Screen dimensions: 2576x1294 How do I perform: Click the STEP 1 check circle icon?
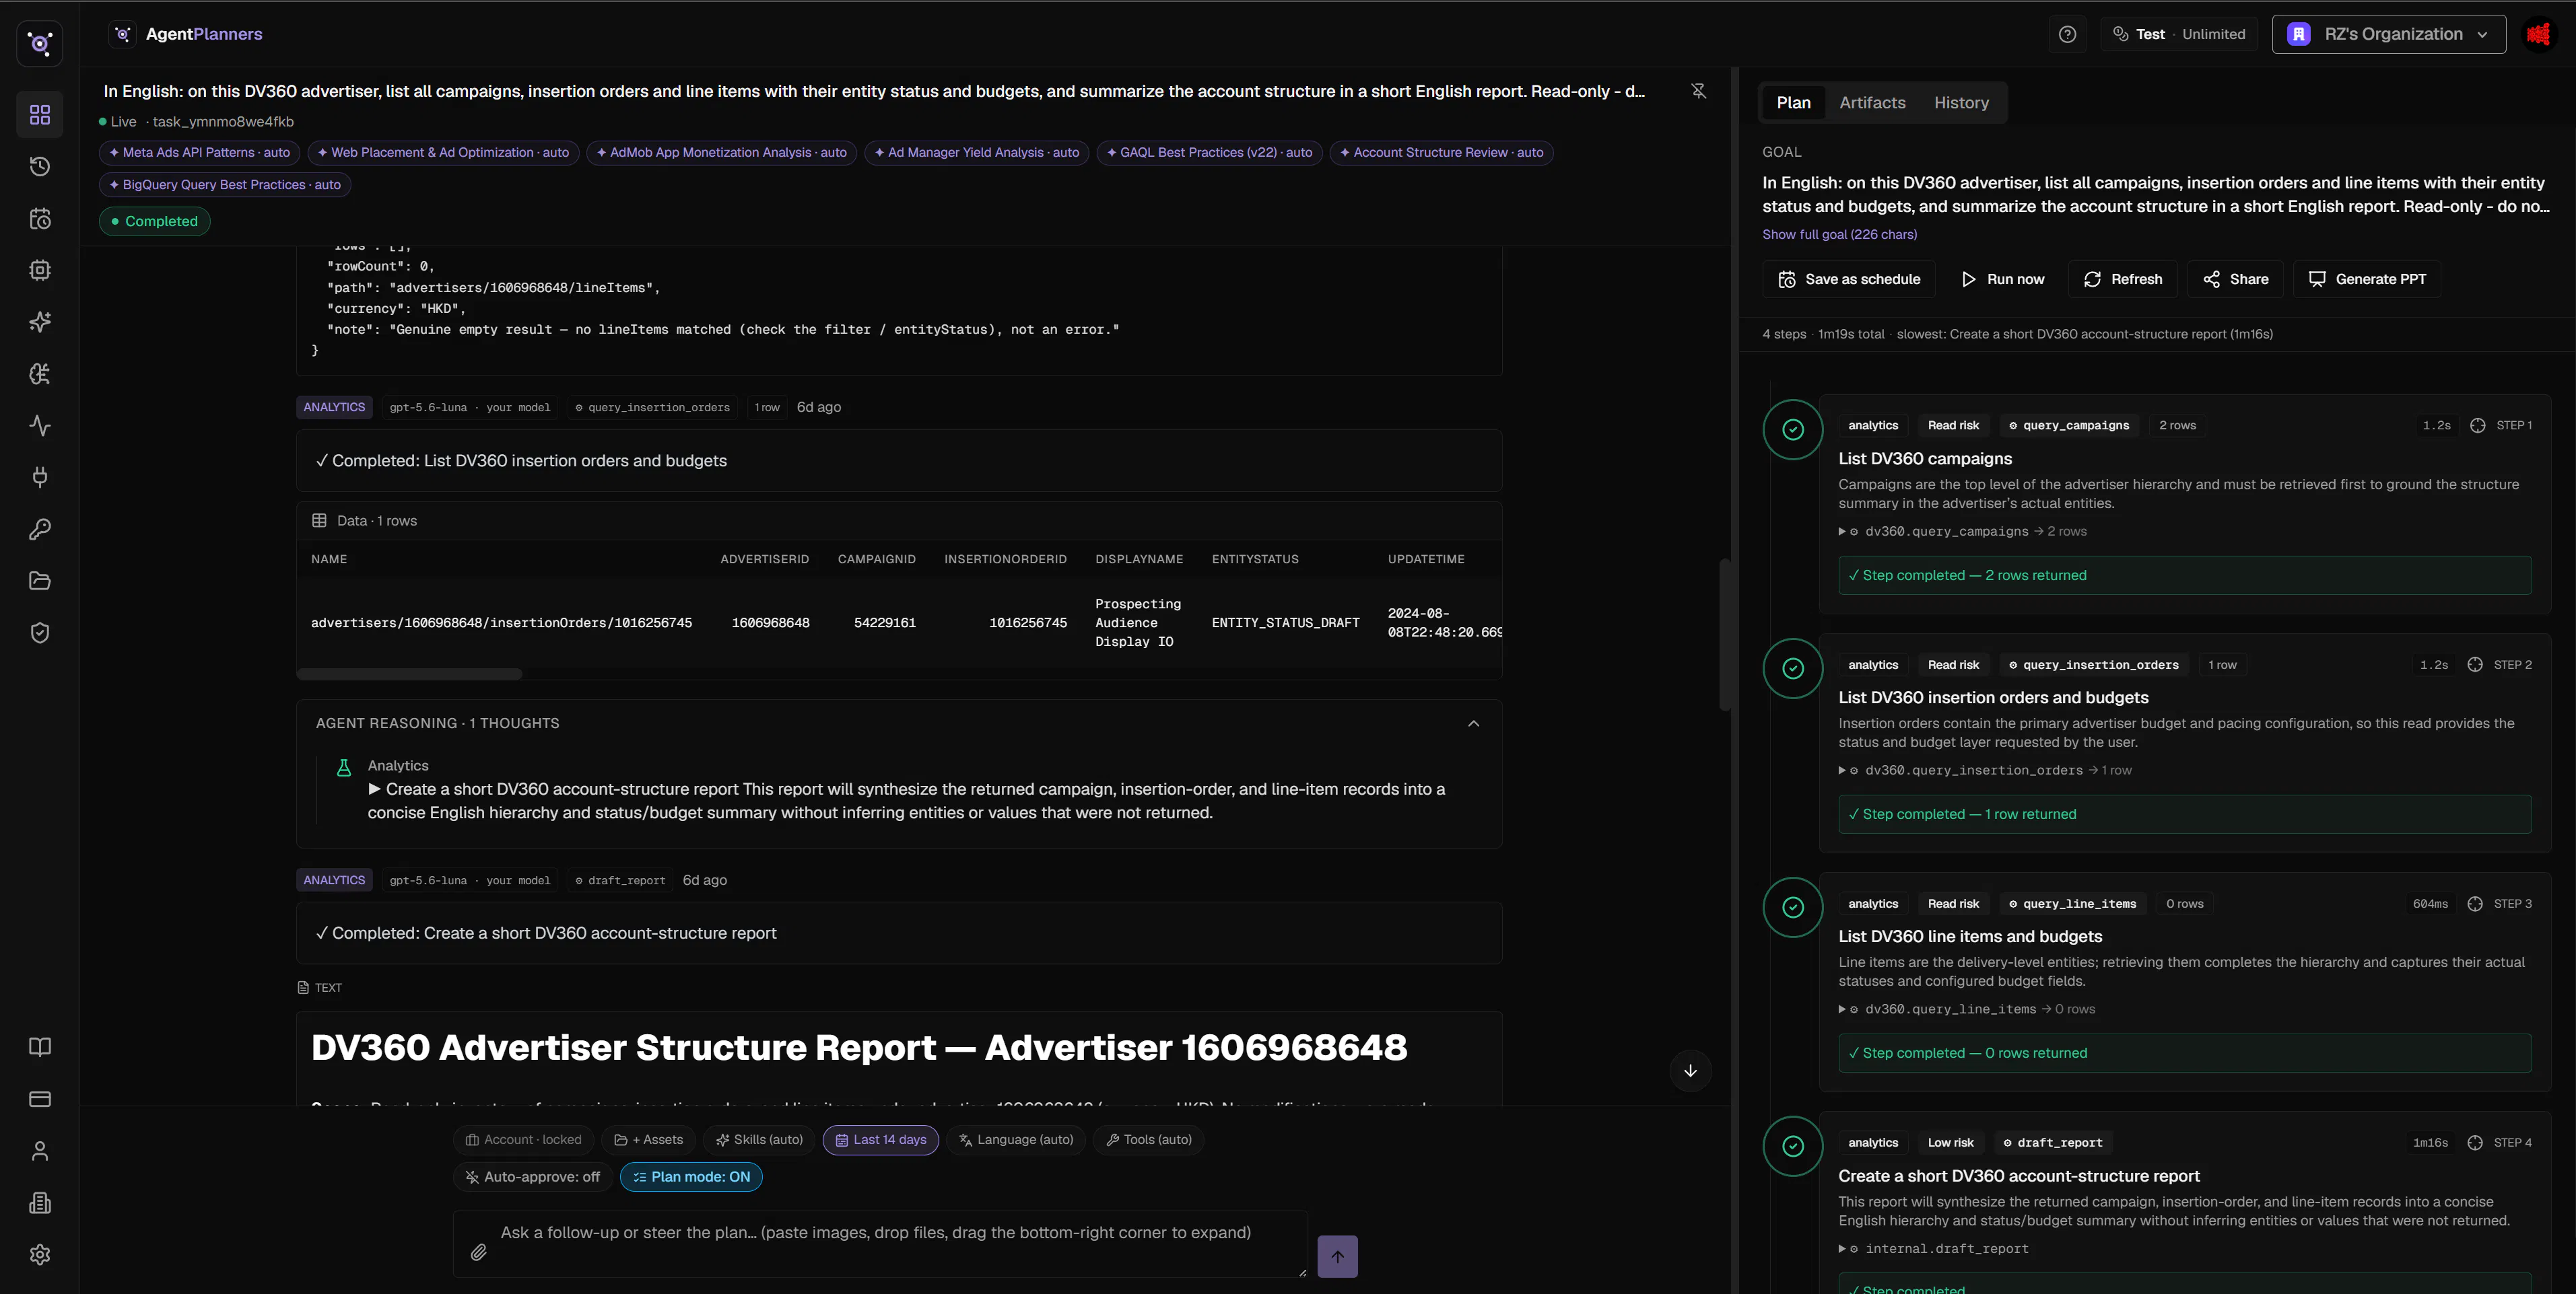pyautogui.click(x=1793, y=430)
